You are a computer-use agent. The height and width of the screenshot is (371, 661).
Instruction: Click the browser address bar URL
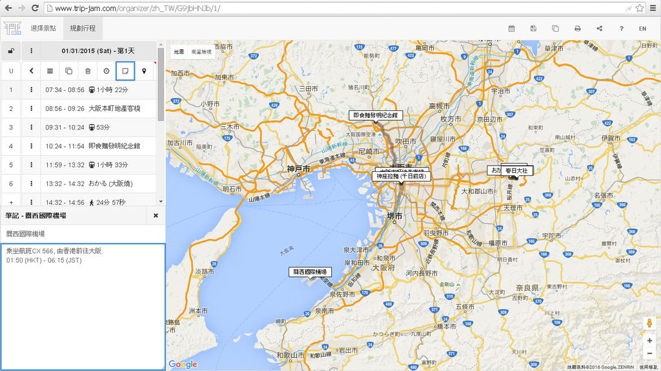click(137, 8)
